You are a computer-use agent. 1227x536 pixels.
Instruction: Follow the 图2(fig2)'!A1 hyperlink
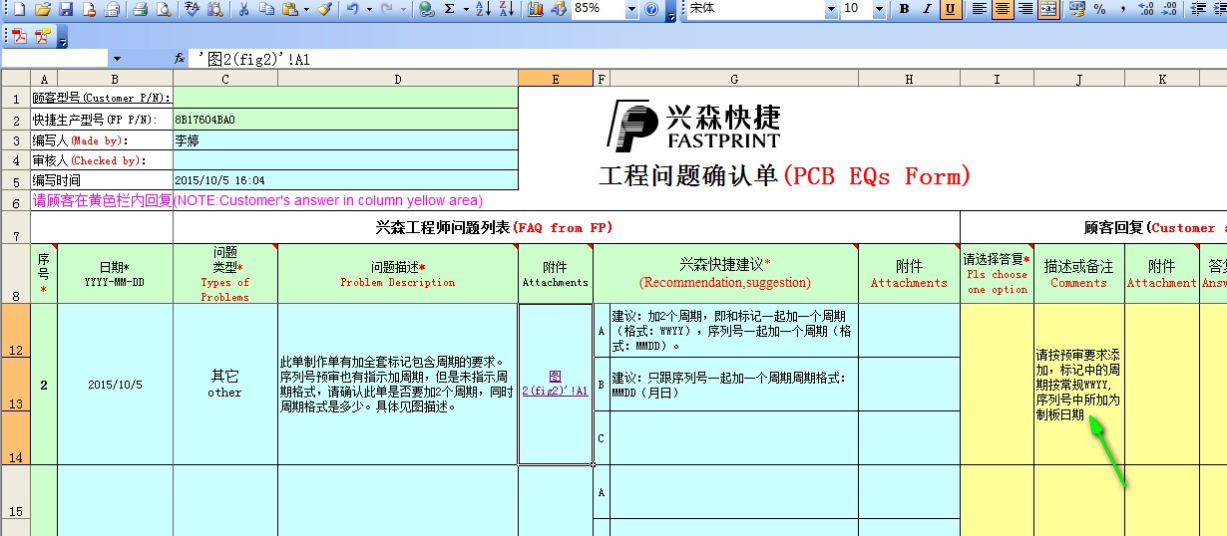click(555, 384)
